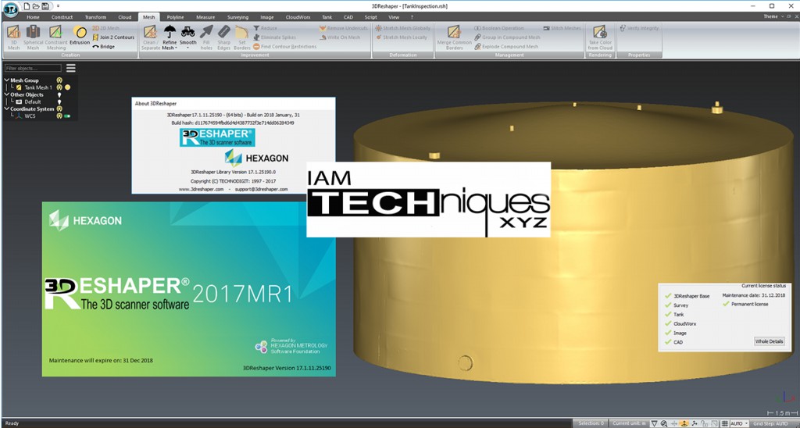
Task: Open the CloudWorx ribbon tab
Action: pyautogui.click(x=298, y=17)
